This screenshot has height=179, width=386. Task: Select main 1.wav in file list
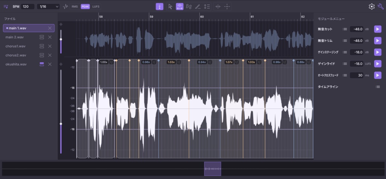[x=29, y=28]
